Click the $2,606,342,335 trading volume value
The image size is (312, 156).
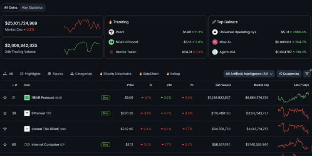(x=21, y=46)
